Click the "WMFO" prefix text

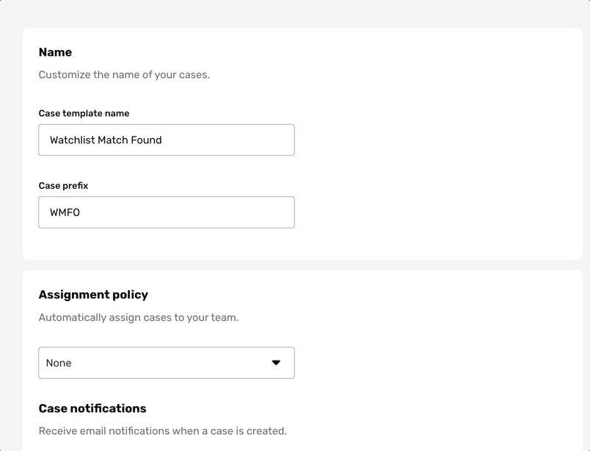[x=65, y=212]
